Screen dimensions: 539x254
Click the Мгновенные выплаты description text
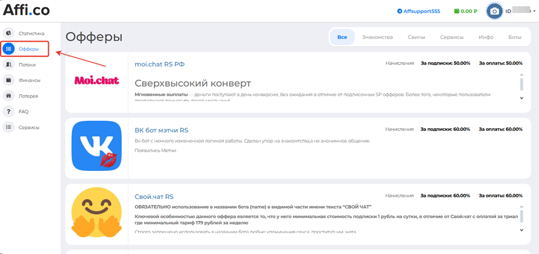point(161,94)
